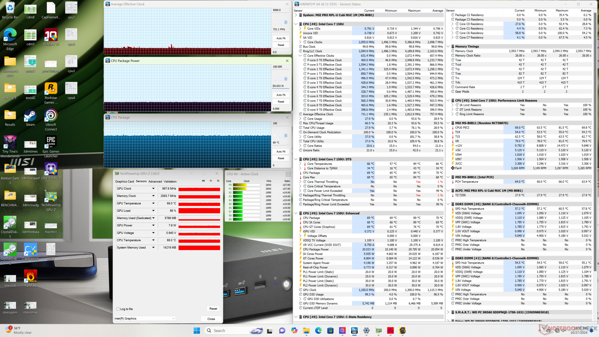Open the GPU-Z hamburger menu icon
The image size is (599, 337).
tap(218, 181)
